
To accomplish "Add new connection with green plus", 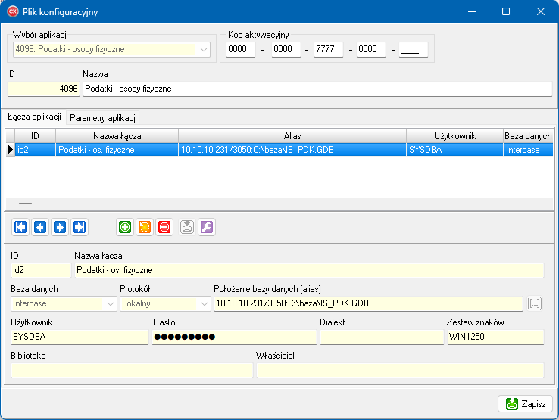I will [125, 227].
